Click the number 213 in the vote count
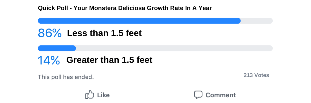The image size is (311, 103). click(248, 75)
